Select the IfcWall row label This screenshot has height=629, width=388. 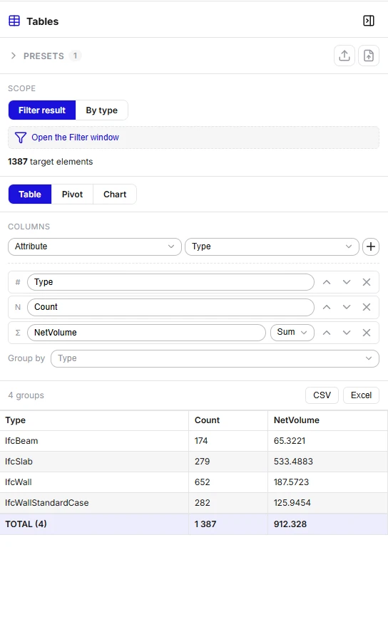point(19,482)
